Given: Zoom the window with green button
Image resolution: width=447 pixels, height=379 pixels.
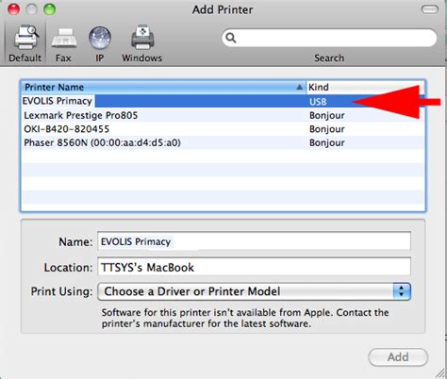Looking at the screenshot, I should click(x=49, y=9).
